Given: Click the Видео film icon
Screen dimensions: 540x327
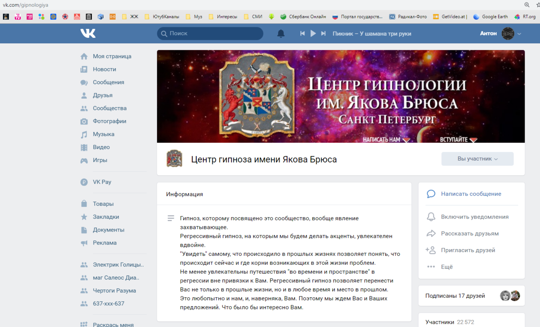Looking at the screenshot, I should (x=84, y=147).
